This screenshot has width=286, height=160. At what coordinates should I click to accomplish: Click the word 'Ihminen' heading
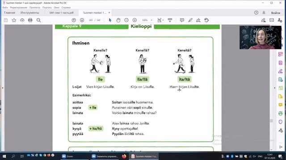pos(81,43)
